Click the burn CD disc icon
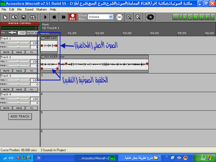The width and height of the screenshot is (216, 162). point(119,17)
